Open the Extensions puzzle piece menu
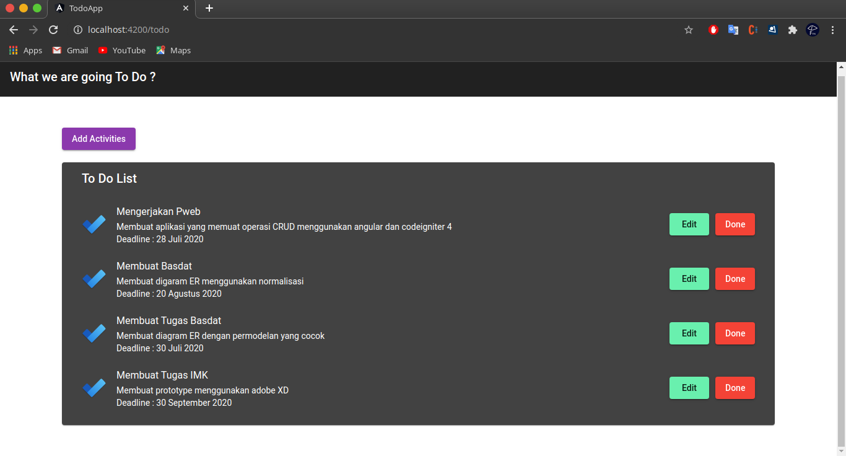 coord(792,30)
